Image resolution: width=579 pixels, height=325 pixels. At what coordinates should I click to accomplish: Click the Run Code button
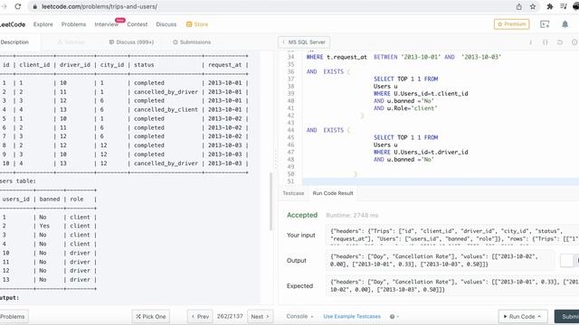(522, 317)
